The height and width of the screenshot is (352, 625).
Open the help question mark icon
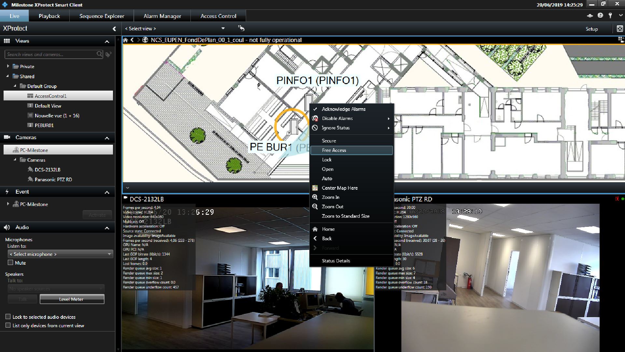(600, 16)
